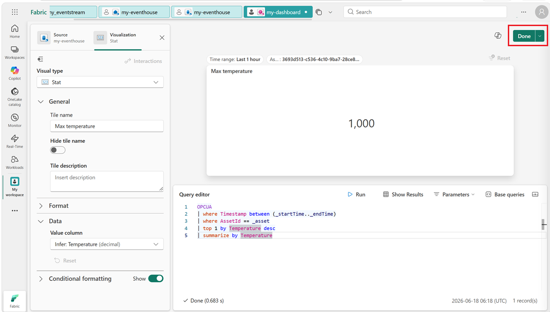Open OneLake catalog in sidebar
The image size is (550, 312).
pos(15,97)
